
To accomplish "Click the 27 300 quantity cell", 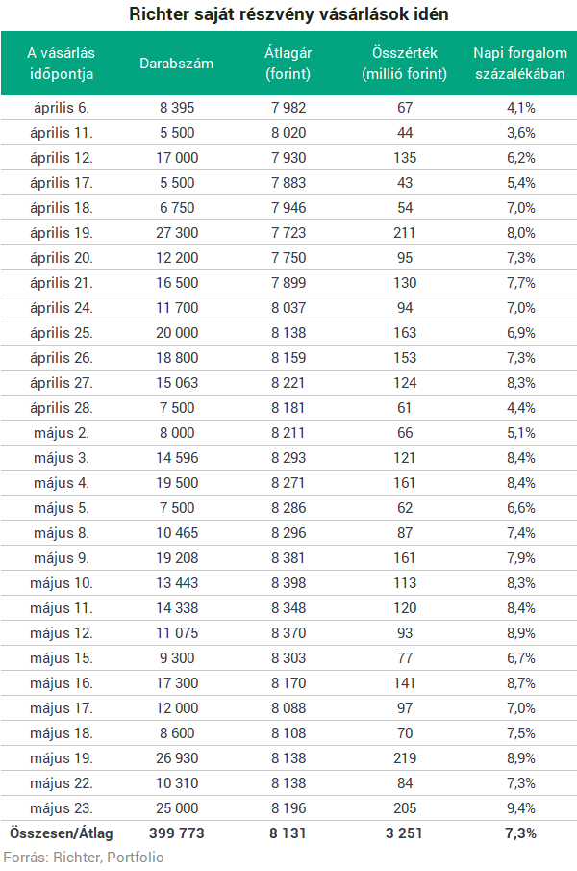I will tap(176, 233).
